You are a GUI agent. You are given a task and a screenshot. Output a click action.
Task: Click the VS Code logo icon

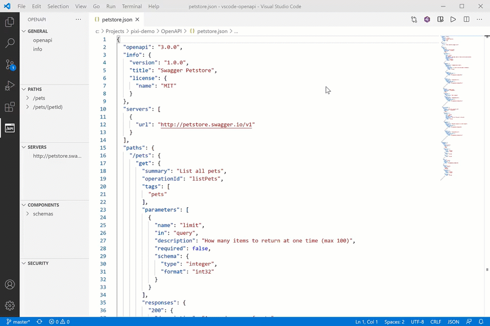coord(7,6)
